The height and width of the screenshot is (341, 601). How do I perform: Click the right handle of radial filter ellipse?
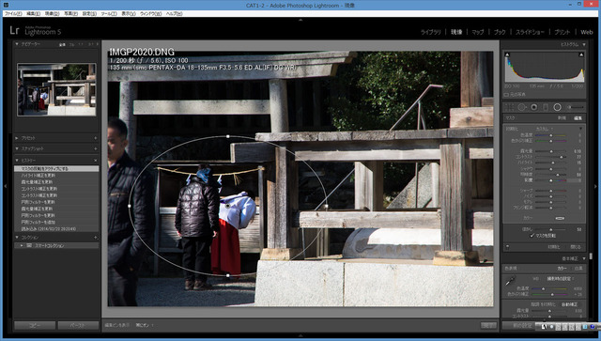pos(326,206)
